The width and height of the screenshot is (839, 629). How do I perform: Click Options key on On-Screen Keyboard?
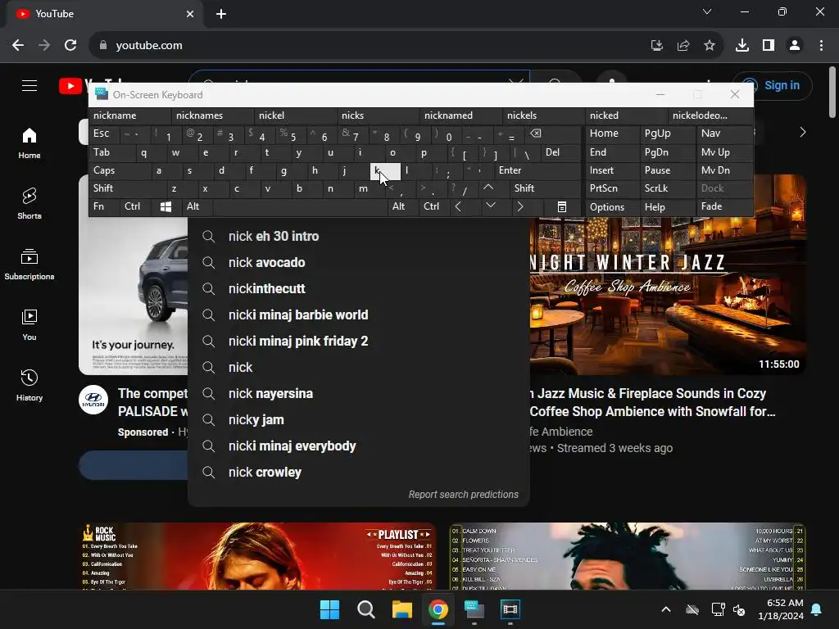tap(611, 207)
